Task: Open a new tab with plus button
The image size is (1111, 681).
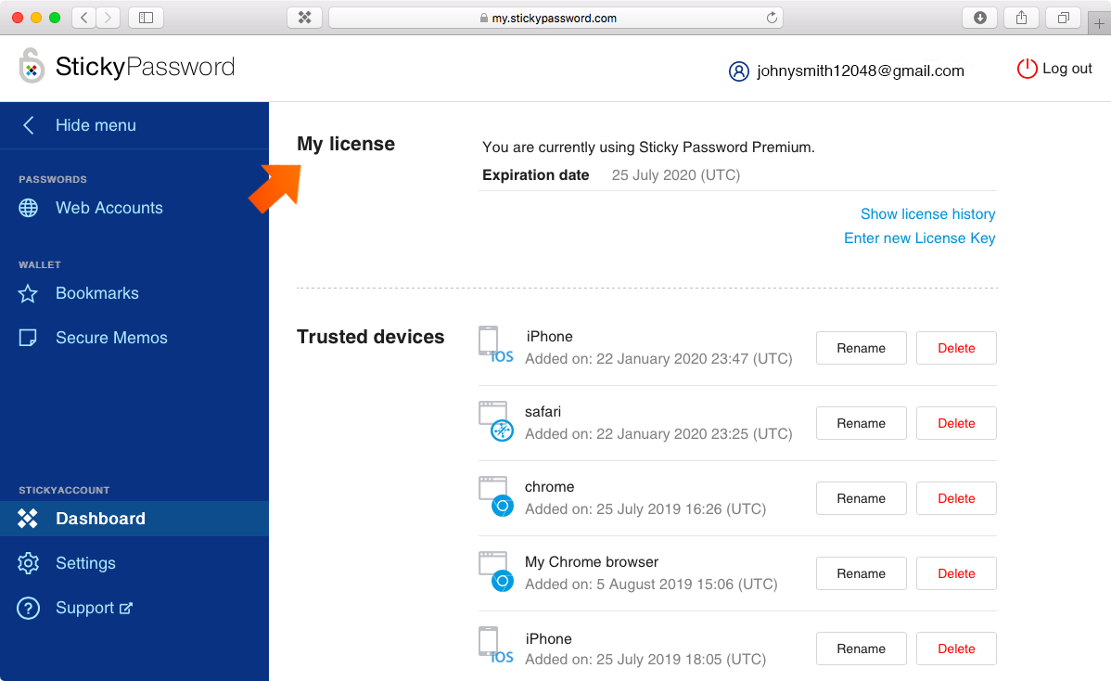Action: tap(1099, 24)
